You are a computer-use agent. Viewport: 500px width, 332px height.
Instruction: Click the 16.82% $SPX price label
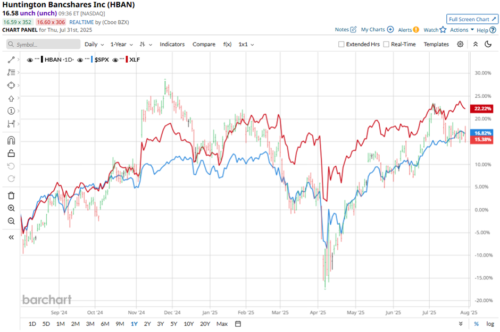[x=482, y=133]
